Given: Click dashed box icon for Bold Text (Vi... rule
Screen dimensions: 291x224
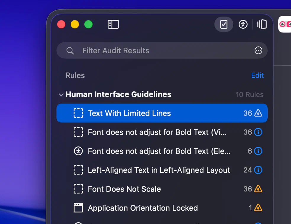Looking at the screenshot, I should coord(78,132).
